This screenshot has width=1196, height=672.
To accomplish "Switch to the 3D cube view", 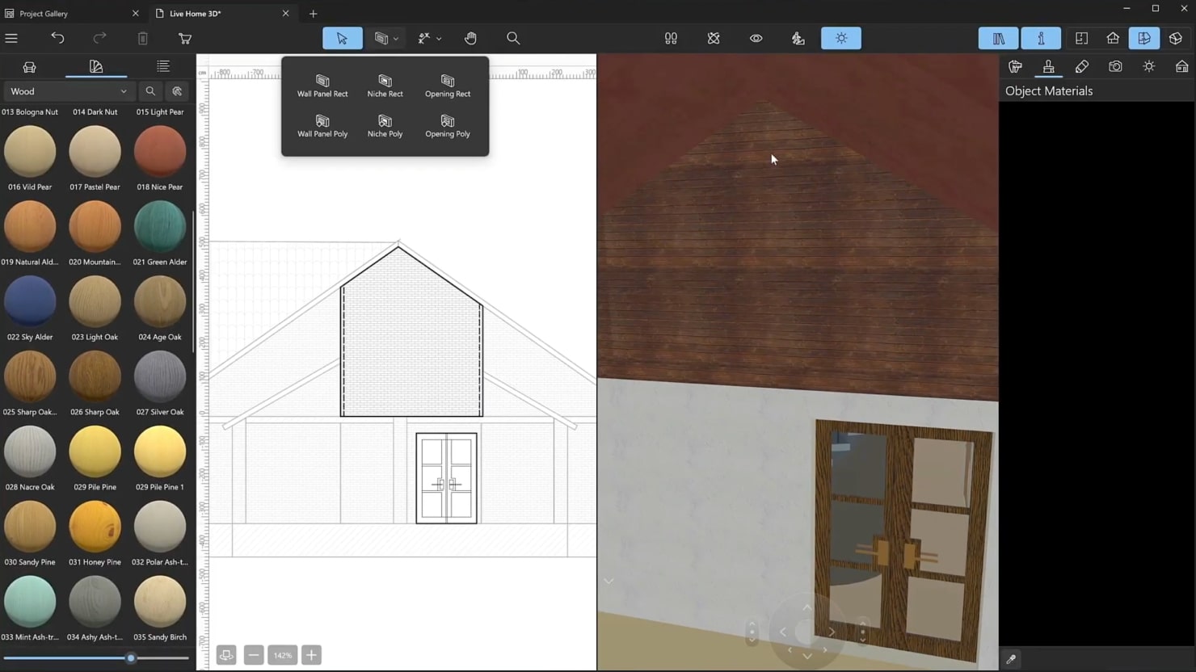I will (x=1176, y=38).
